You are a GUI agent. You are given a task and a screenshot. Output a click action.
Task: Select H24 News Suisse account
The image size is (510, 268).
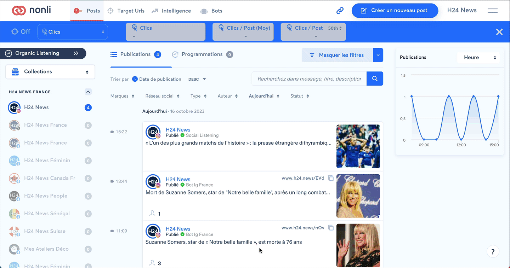(x=50, y=231)
